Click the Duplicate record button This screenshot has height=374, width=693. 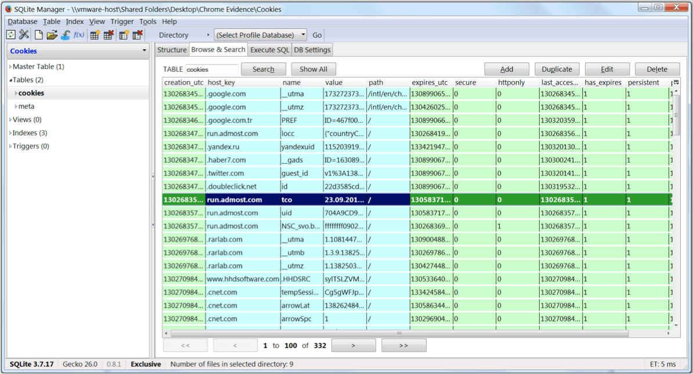(x=557, y=68)
